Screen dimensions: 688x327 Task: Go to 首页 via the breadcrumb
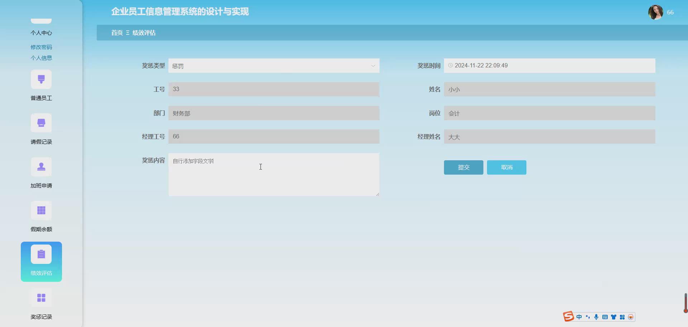pyautogui.click(x=117, y=33)
